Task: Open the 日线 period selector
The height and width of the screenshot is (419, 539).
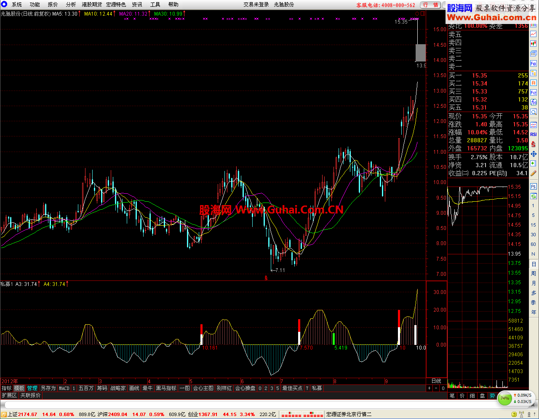Action: pyautogui.click(x=436, y=381)
